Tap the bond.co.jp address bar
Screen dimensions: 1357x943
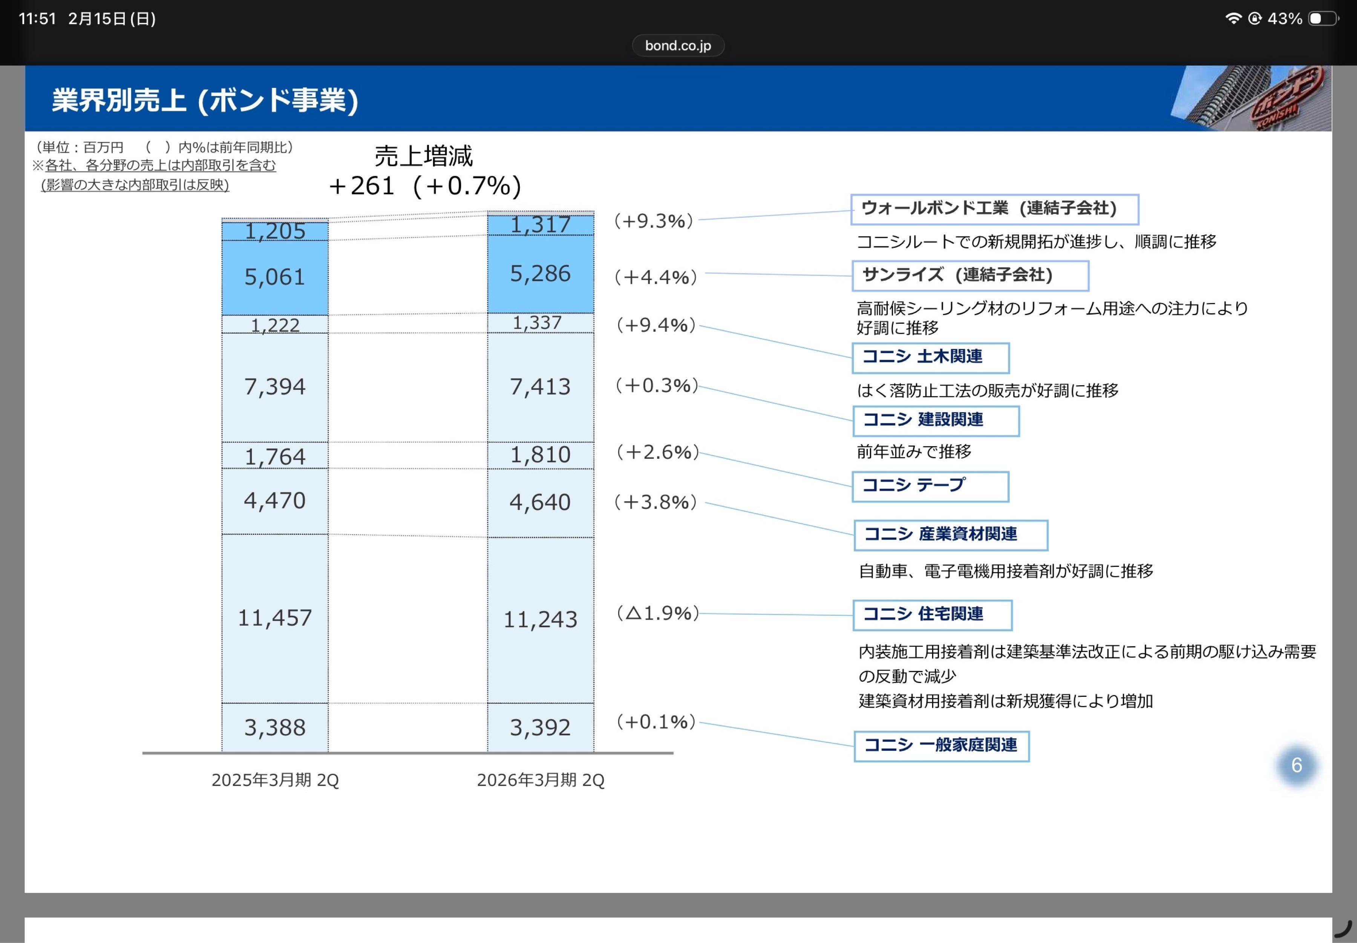click(x=678, y=46)
